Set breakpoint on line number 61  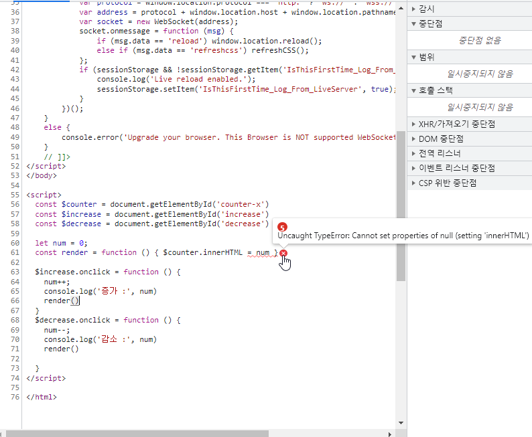click(15, 252)
